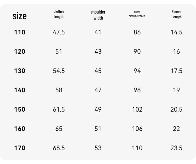Select the size 150 row label
Image resolution: width=196 pixels, height=164 pixels.
coord(20,109)
